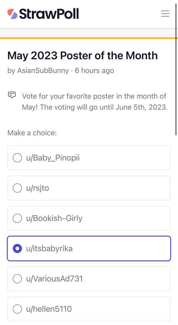Click the 'Make a choice:' label
The height and width of the screenshot is (325, 178).
point(32,133)
